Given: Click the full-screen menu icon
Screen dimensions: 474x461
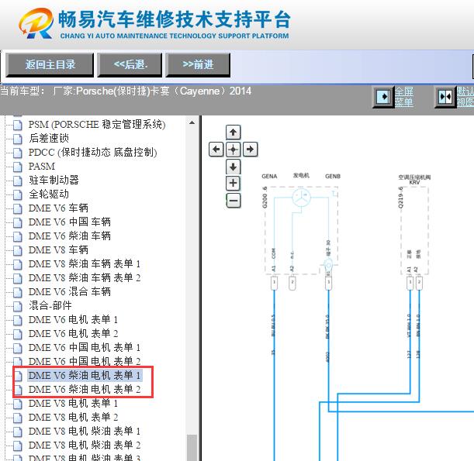Looking at the screenshot, I should pyautogui.click(x=383, y=97).
